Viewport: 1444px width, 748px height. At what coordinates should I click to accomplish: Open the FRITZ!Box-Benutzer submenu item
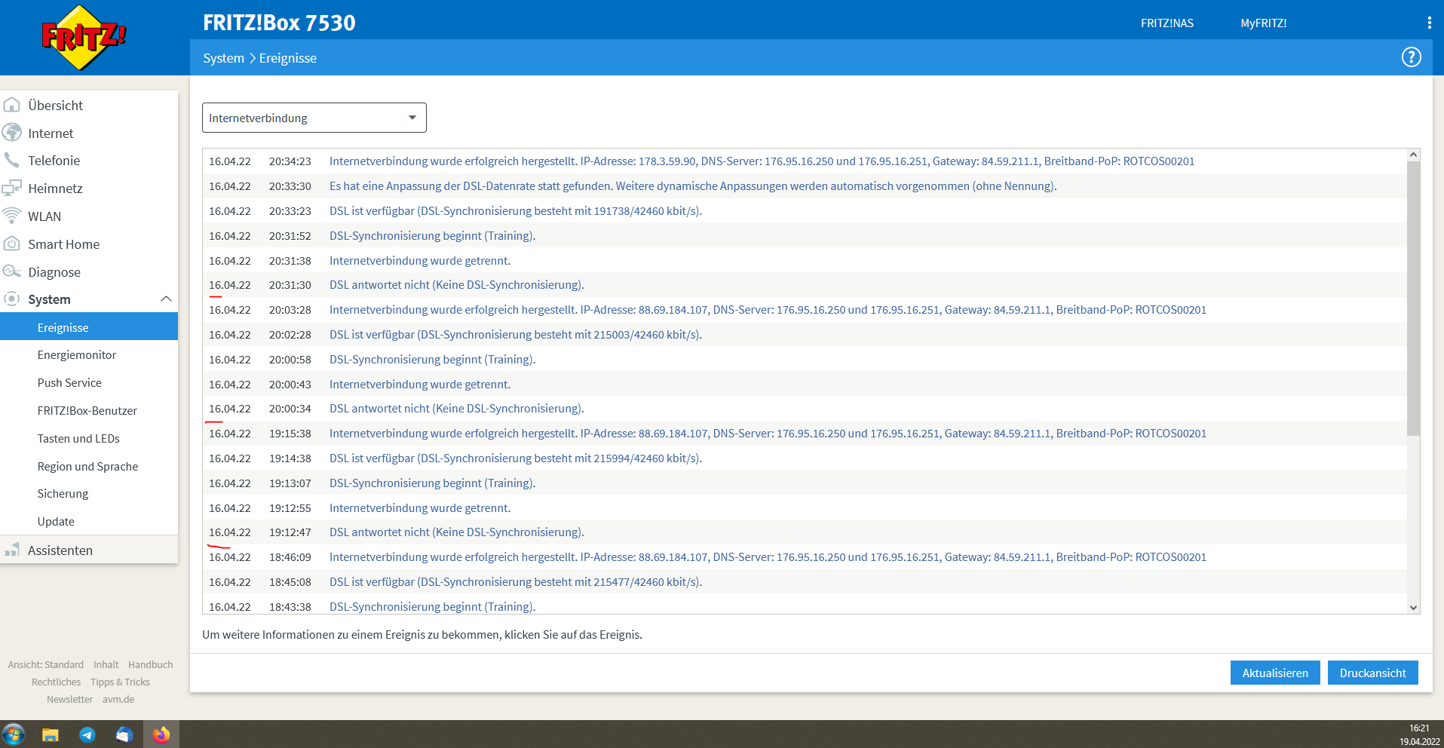click(x=89, y=411)
